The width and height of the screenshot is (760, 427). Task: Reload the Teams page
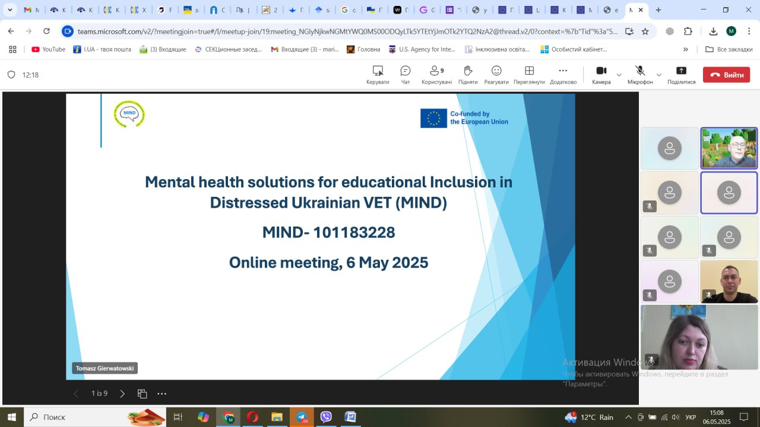46,31
